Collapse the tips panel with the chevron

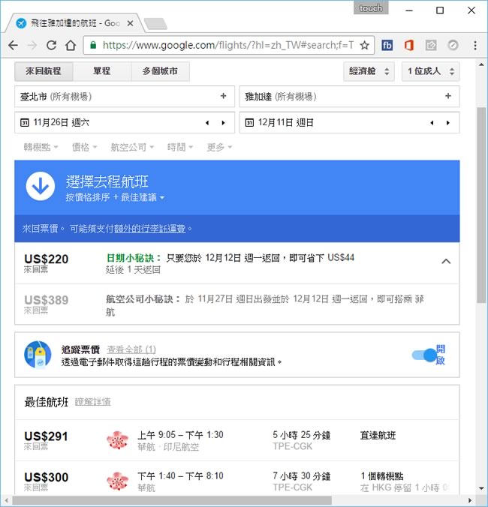[446, 262]
